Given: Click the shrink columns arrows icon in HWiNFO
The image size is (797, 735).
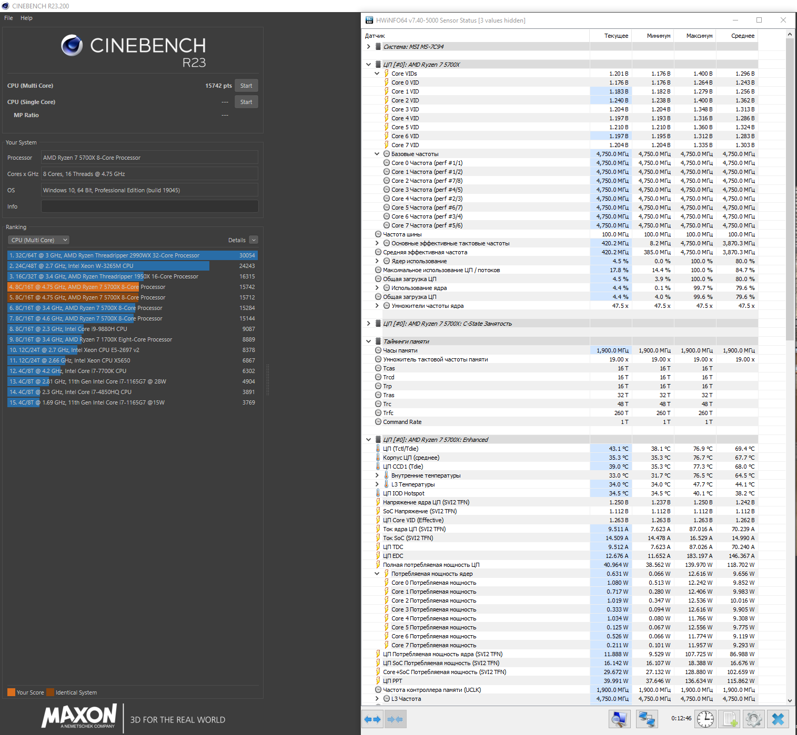Looking at the screenshot, I should [395, 719].
